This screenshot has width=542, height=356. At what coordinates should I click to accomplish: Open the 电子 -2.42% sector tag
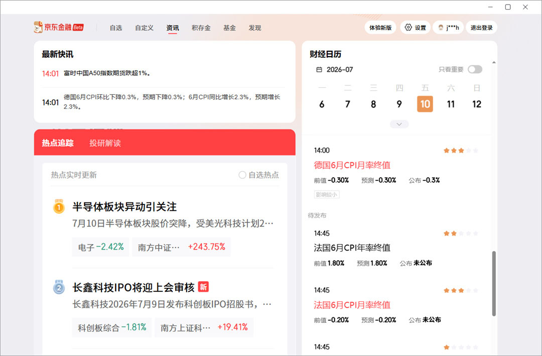100,247
